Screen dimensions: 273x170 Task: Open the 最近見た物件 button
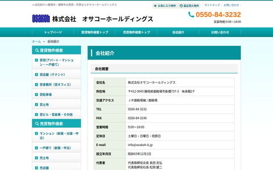pos(189,6)
